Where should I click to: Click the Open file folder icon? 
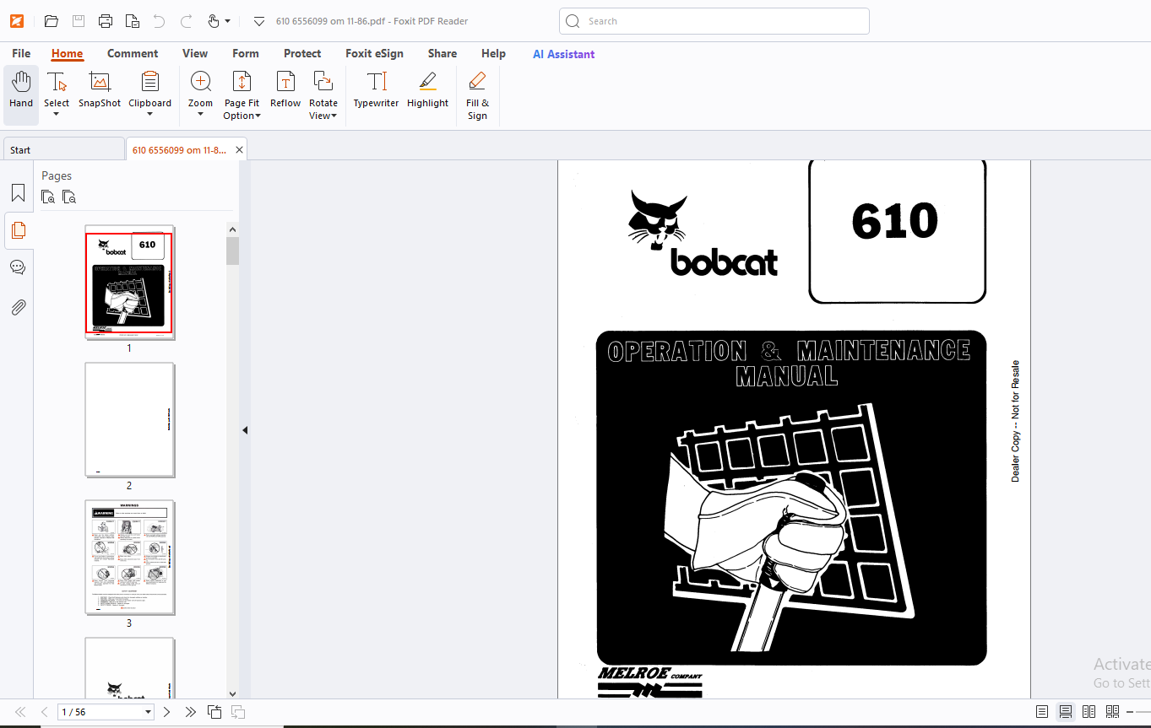[51, 21]
